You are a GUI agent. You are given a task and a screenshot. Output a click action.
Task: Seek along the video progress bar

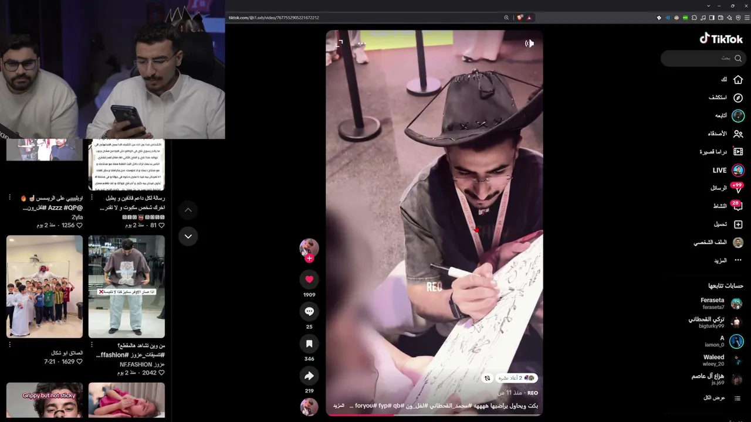pos(434,414)
